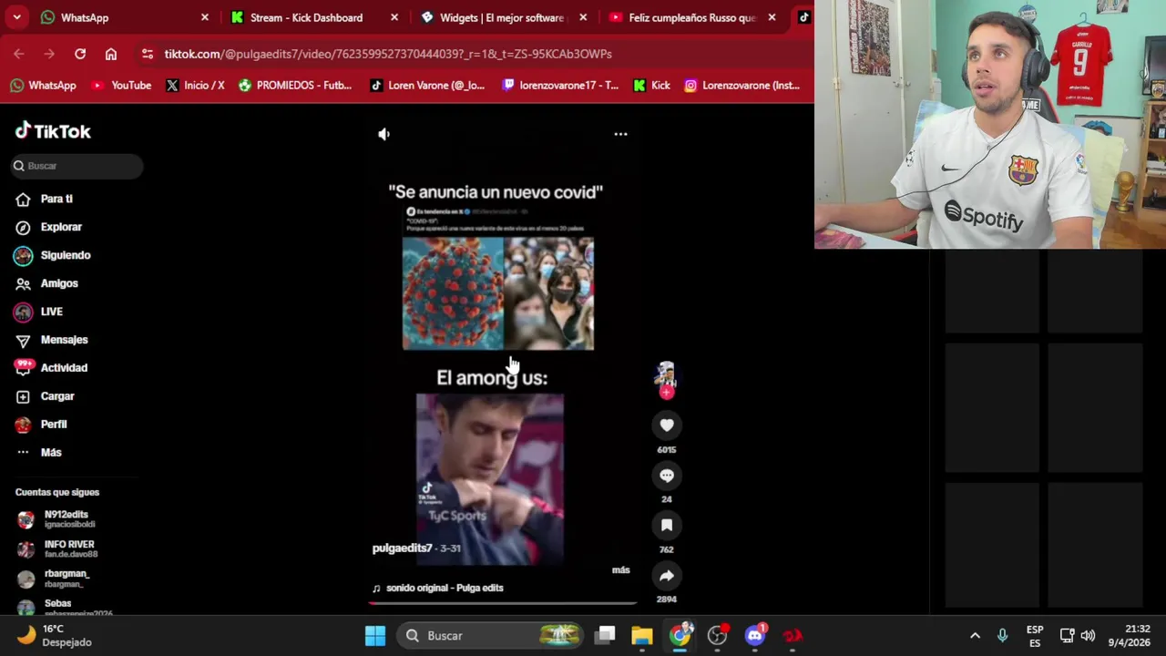
Task: Open the TikTok logo home link
Action: pyautogui.click(x=53, y=131)
